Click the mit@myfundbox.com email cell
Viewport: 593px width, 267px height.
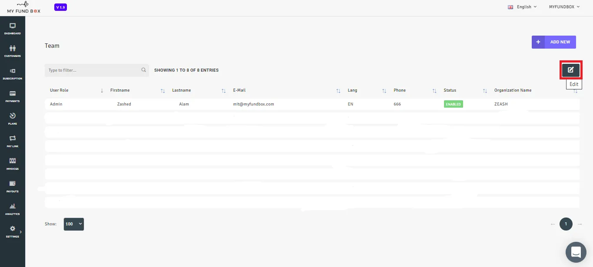click(x=253, y=104)
